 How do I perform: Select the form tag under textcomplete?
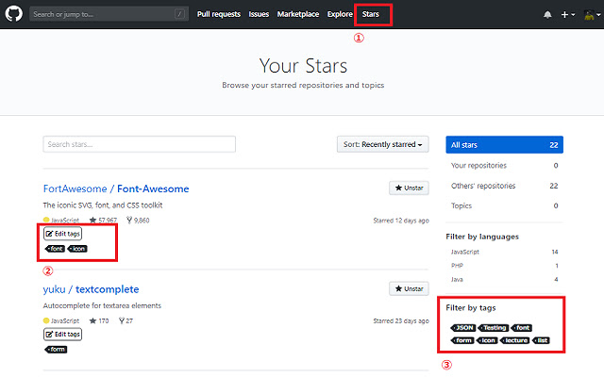[x=57, y=350]
